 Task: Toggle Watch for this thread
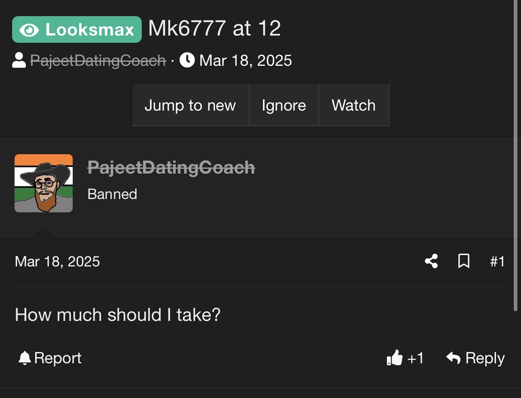coord(354,105)
